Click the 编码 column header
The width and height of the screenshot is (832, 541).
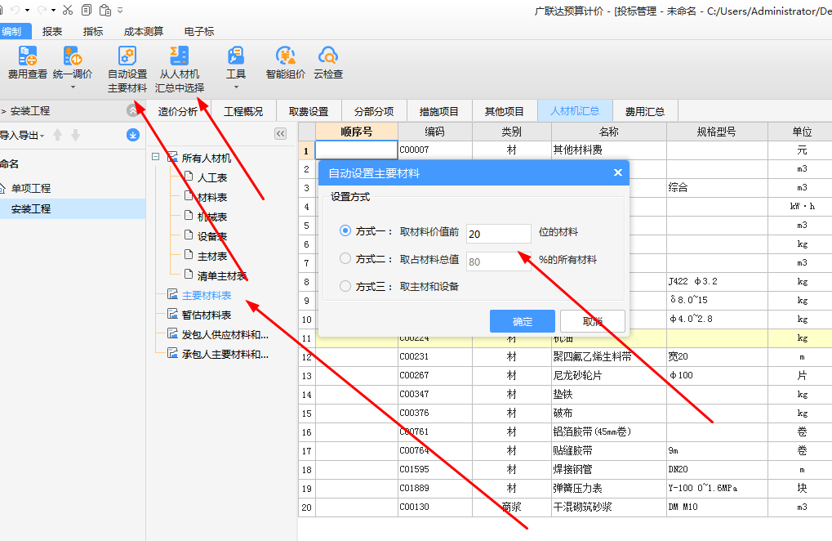click(x=434, y=132)
